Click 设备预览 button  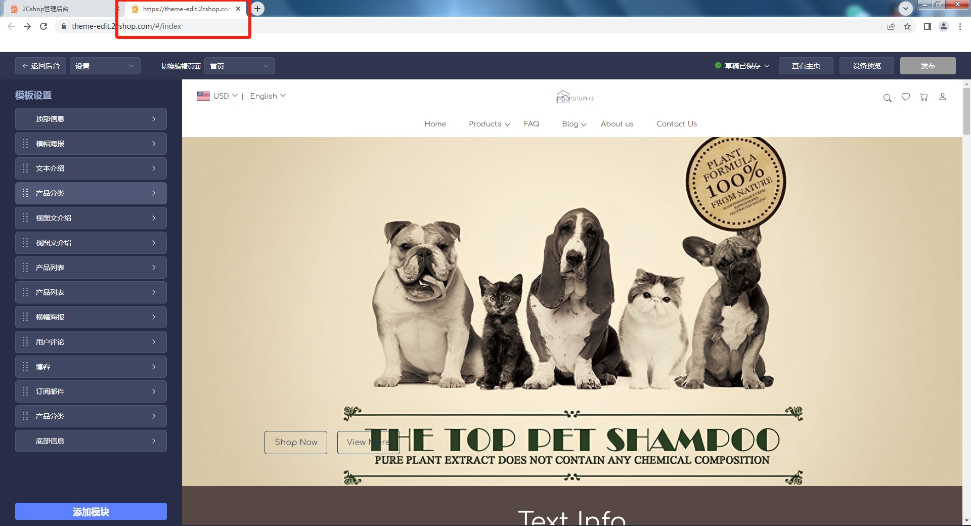[x=867, y=66]
